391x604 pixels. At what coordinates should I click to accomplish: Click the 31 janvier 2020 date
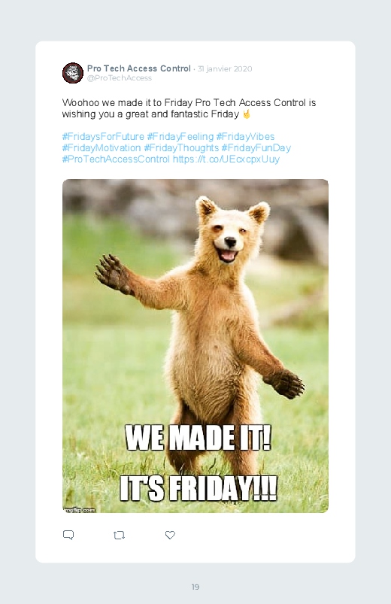coord(225,69)
